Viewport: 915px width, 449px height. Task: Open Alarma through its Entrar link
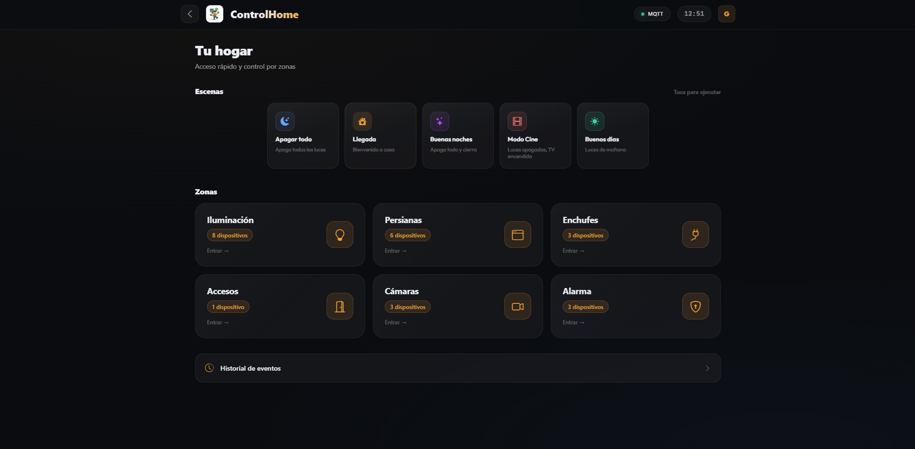tap(573, 322)
